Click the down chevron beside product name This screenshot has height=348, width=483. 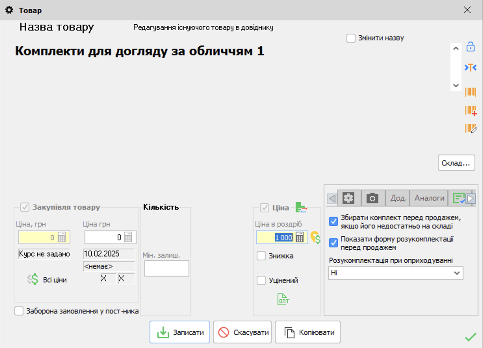[x=456, y=86]
